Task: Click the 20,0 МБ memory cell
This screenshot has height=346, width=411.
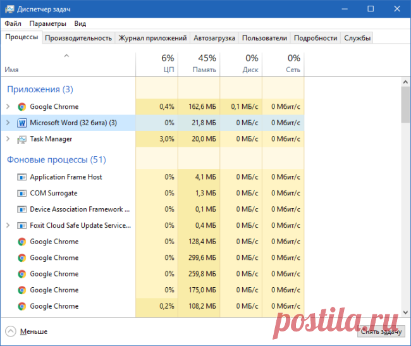Action: coord(199,139)
